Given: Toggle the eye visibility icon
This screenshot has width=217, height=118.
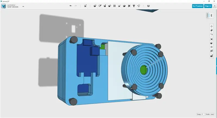Looking at the screenshot, I should (212, 47).
